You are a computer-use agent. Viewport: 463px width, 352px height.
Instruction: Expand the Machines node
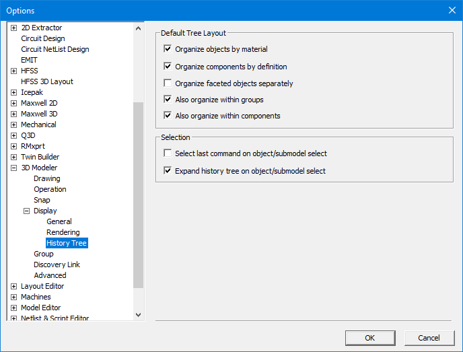coord(13,297)
